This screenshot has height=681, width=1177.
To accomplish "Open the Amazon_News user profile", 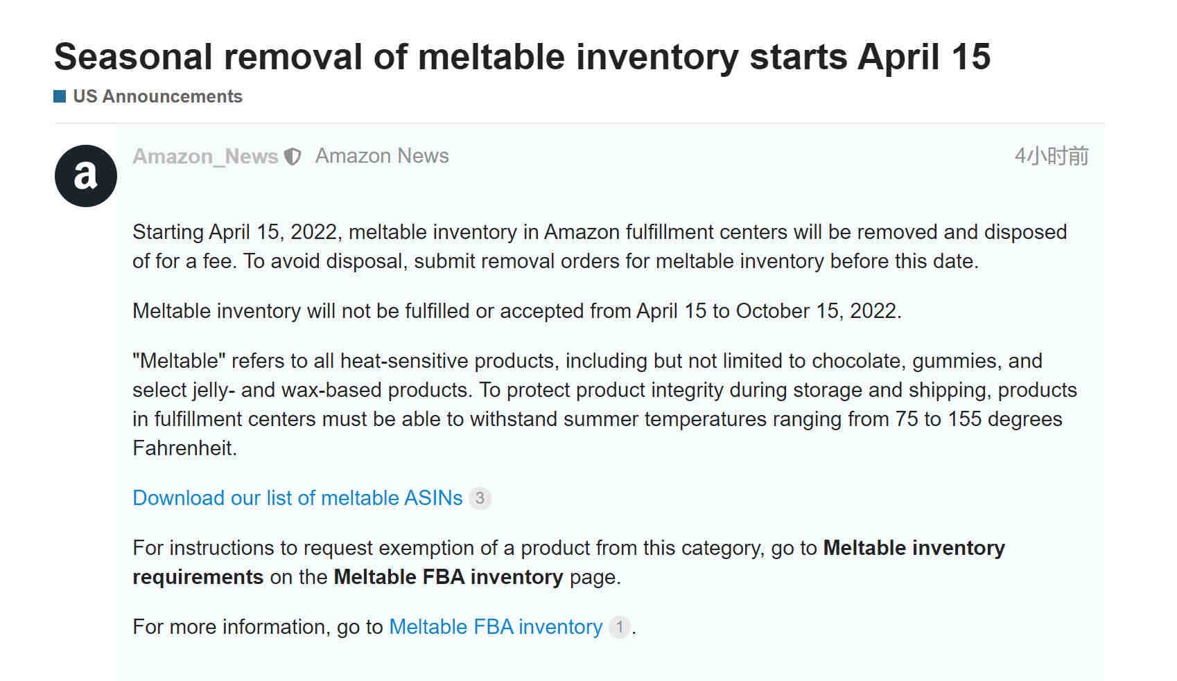I will pyautogui.click(x=205, y=157).
